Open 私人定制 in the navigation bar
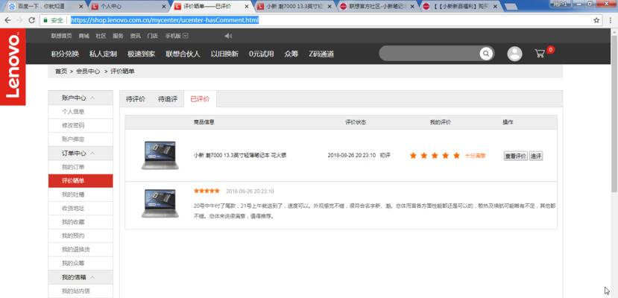 [104, 54]
